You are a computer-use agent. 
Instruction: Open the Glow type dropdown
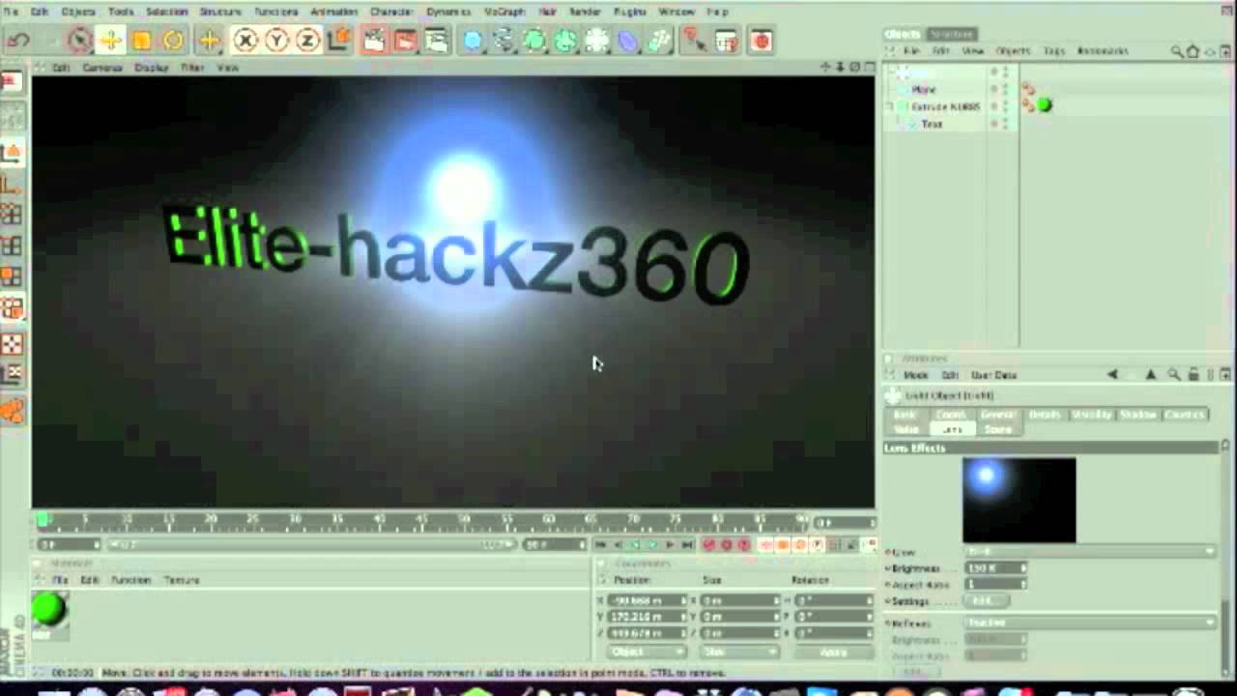point(1090,552)
